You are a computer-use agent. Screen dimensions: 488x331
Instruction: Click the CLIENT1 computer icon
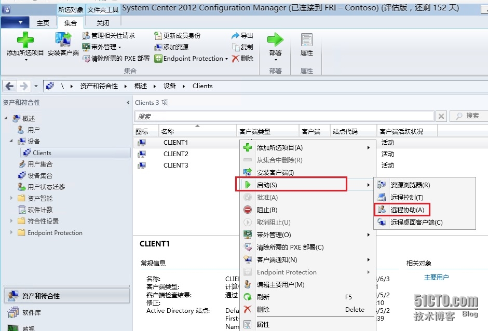[142, 143]
